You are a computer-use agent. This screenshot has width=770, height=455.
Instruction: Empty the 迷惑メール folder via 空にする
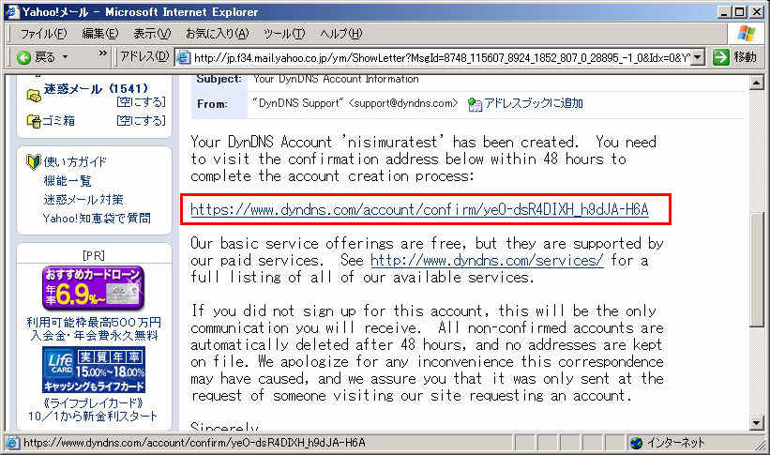click(x=141, y=101)
